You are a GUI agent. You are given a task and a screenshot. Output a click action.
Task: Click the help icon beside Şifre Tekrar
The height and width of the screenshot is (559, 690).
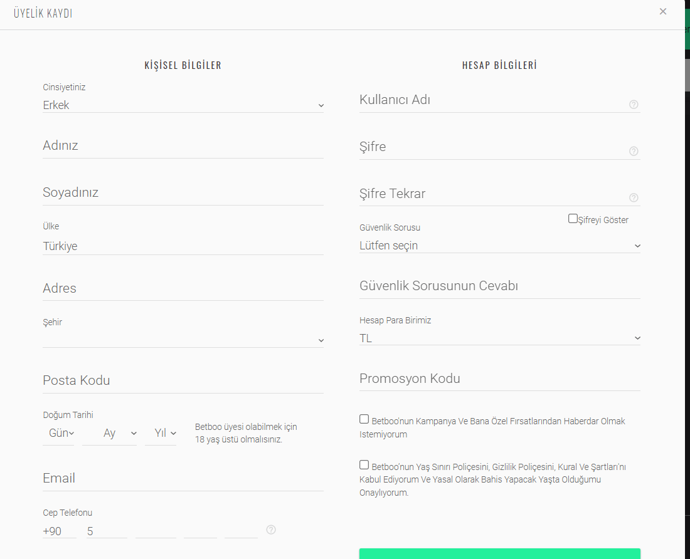click(634, 198)
